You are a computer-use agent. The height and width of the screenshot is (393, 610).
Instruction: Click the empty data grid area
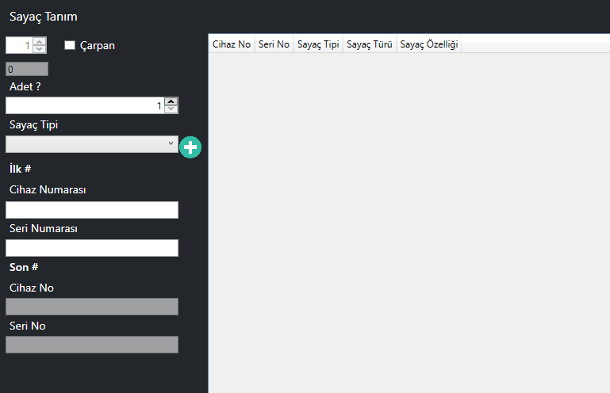[409, 222]
